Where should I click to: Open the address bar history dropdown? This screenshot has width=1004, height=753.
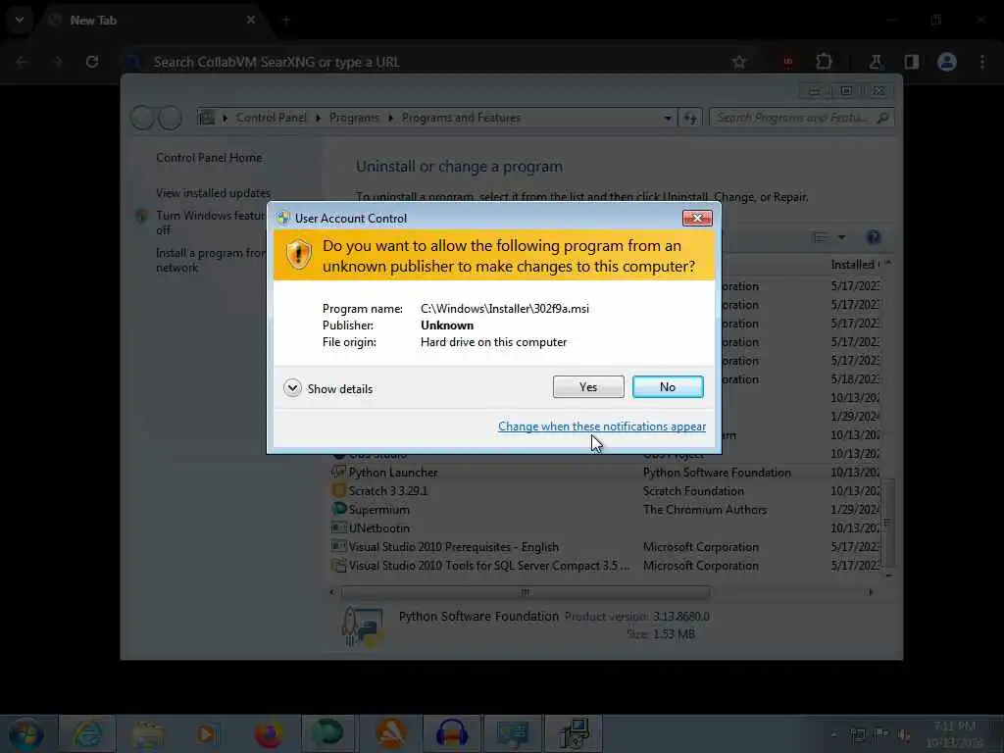[668, 119]
